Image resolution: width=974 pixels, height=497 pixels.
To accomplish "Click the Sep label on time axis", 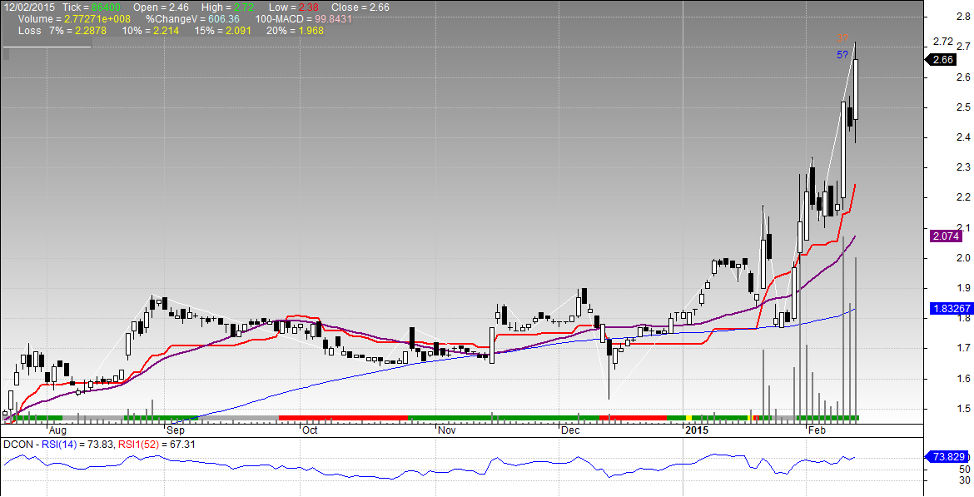I will 176,430.
